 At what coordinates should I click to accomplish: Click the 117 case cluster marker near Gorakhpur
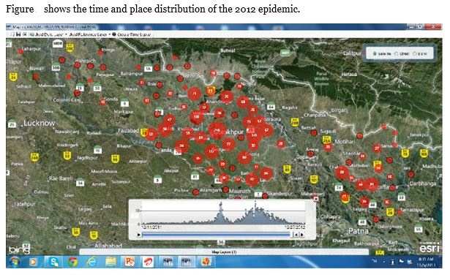coord(211,151)
